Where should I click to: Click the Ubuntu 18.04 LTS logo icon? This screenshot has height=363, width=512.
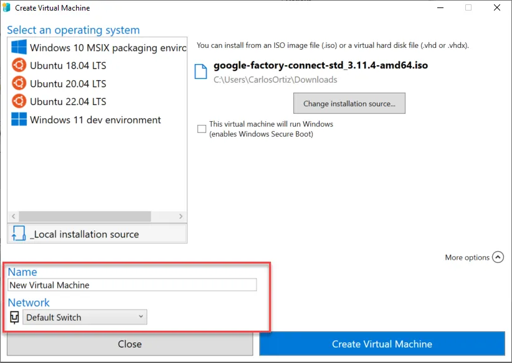(x=19, y=65)
